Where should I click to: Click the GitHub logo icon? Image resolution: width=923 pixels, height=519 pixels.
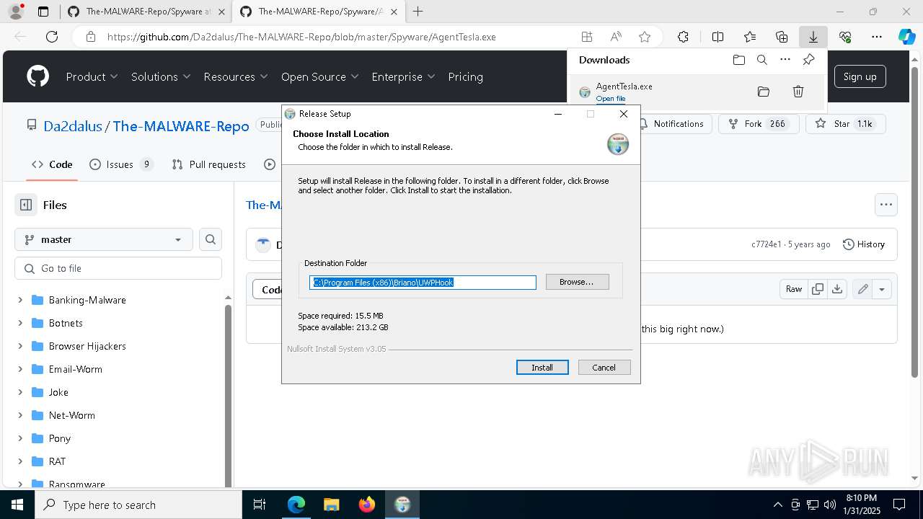tap(37, 76)
